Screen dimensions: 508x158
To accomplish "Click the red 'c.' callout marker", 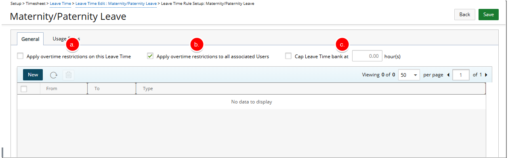I will tap(342, 44).
